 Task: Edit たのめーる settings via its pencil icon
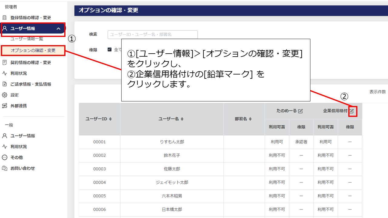coord(300,111)
